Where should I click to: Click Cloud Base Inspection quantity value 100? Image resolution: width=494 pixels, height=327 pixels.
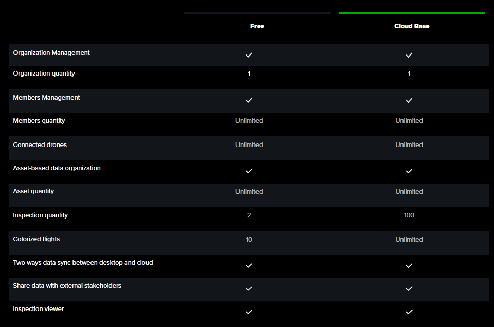[409, 215]
